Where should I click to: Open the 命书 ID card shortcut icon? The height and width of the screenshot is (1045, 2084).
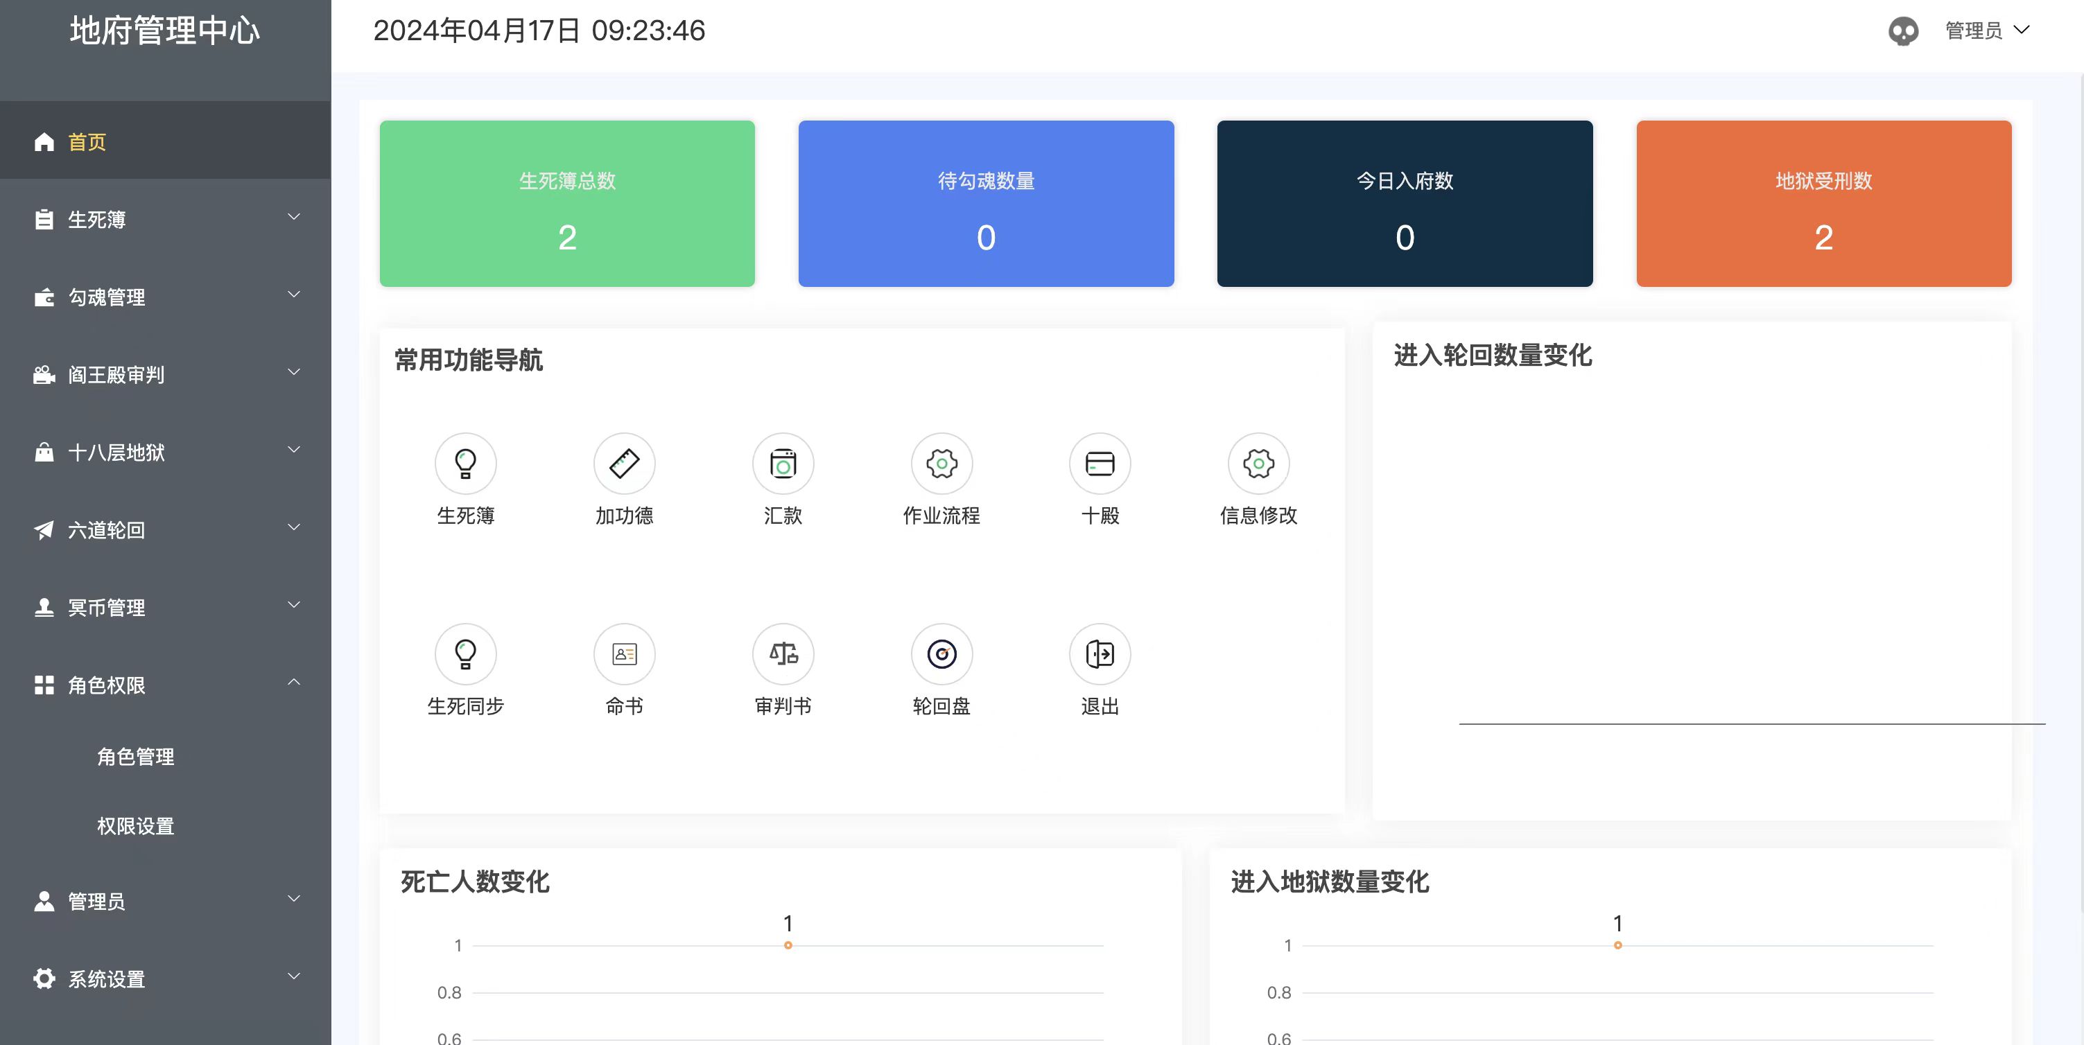(625, 653)
